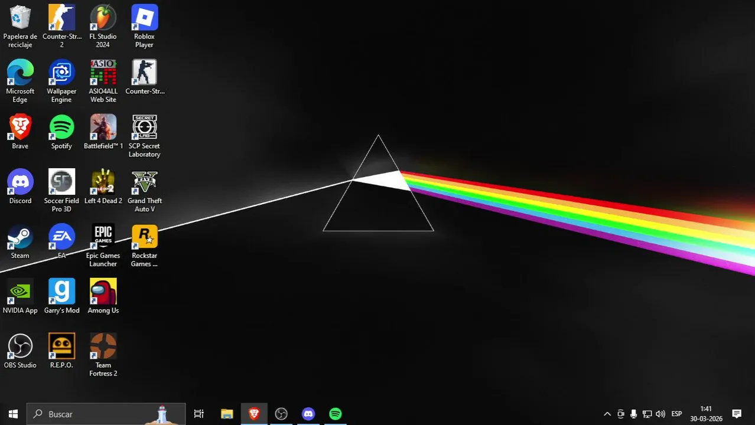Click the Buscar taskbar search box

tap(106, 414)
